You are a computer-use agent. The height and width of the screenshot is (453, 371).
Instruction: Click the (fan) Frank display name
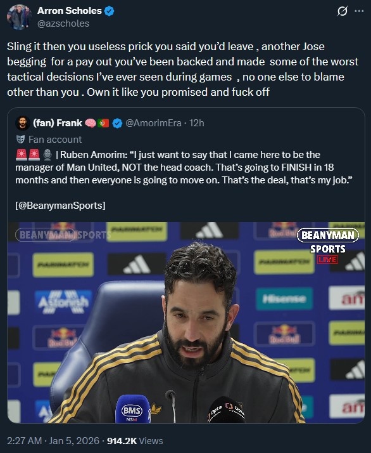coord(58,123)
